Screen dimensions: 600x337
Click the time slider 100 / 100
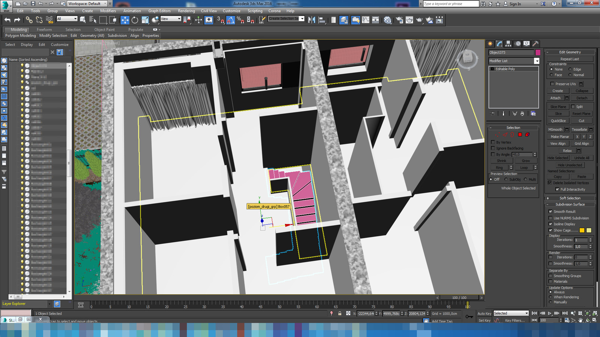[x=459, y=298]
